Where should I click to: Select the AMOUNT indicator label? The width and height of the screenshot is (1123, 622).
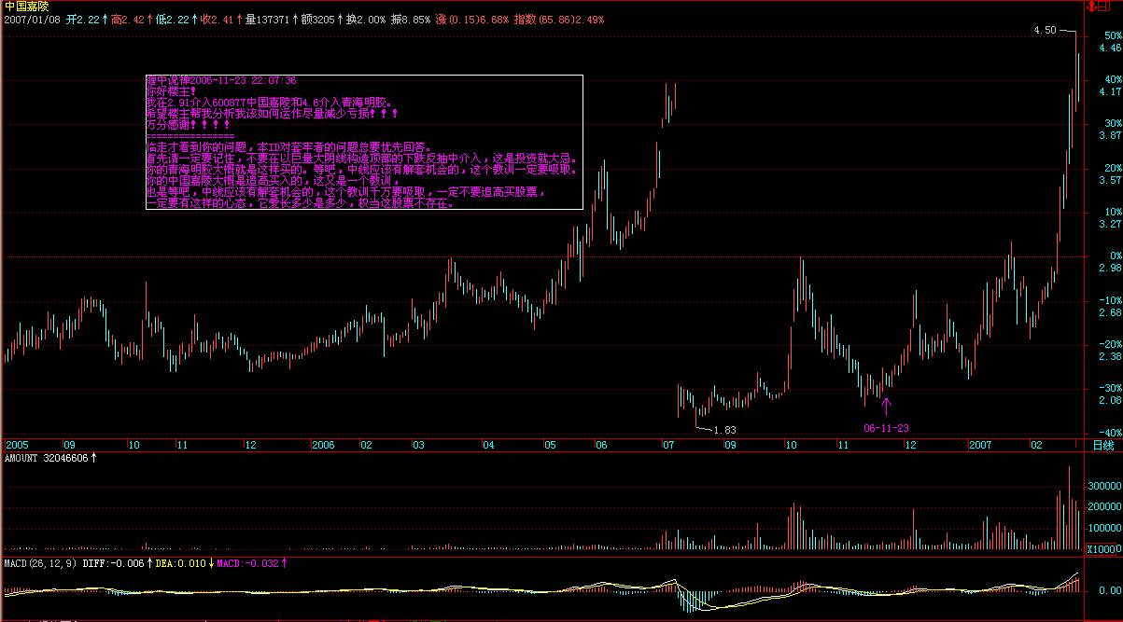pos(21,459)
